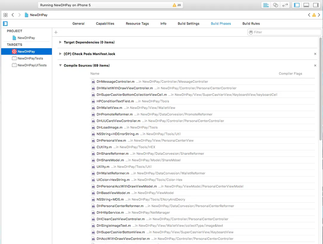Select DHBaseViewModel.m row
This screenshot has height=244, width=323.
202,193
